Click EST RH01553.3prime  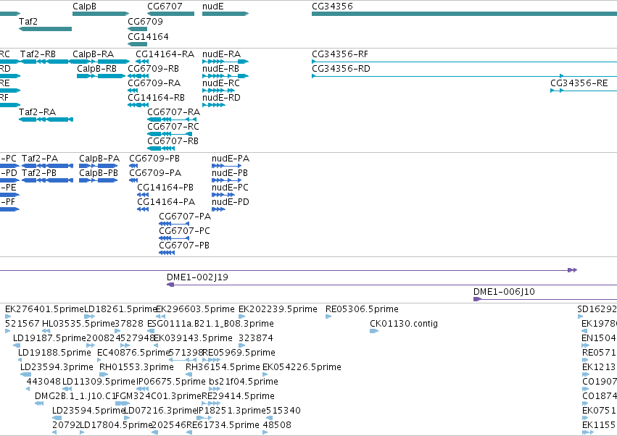tap(136, 367)
